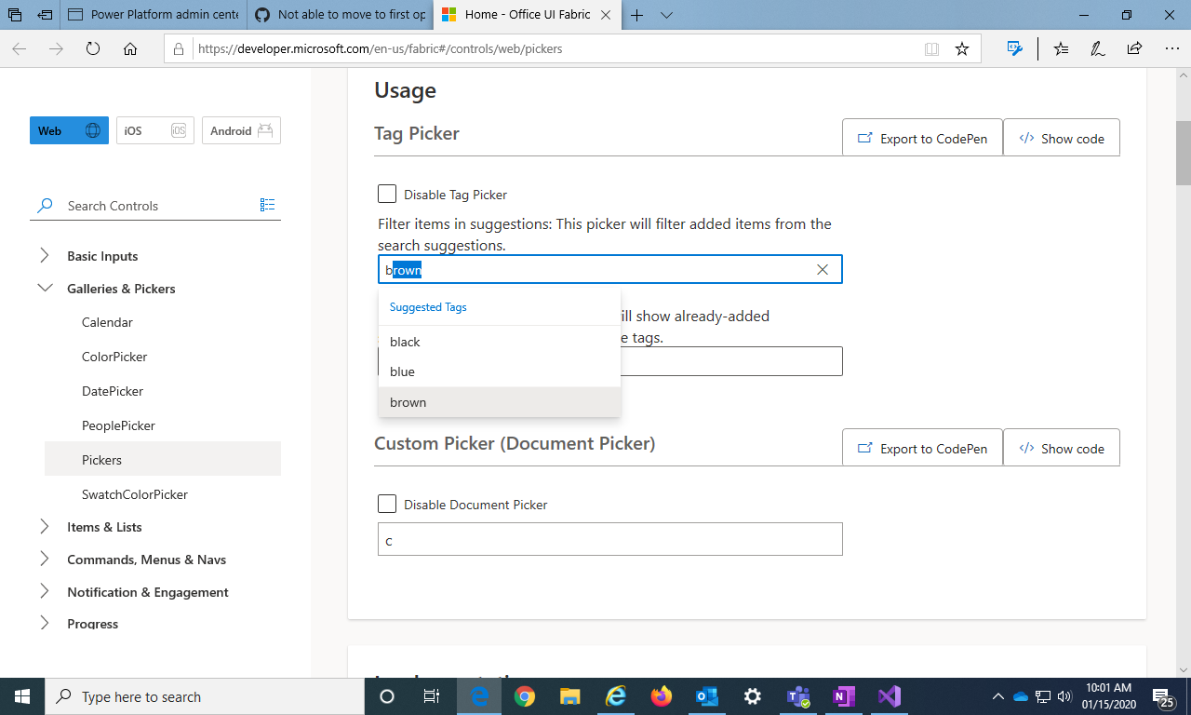Switch to the iOS platform view
The width and height of the screenshot is (1191, 715).
pyautogui.click(x=154, y=130)
